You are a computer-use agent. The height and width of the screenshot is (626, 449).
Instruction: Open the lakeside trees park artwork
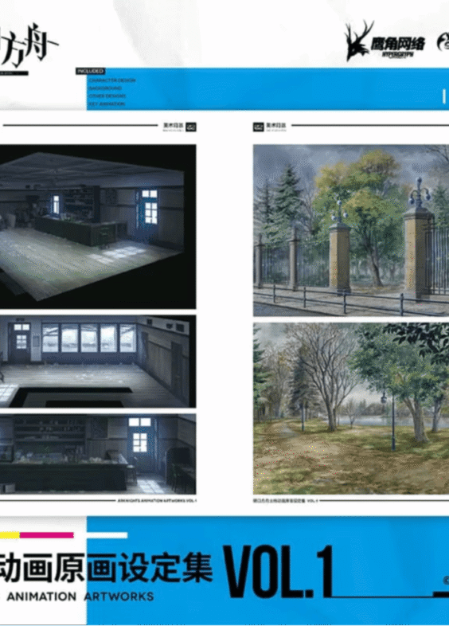[351, 409]
